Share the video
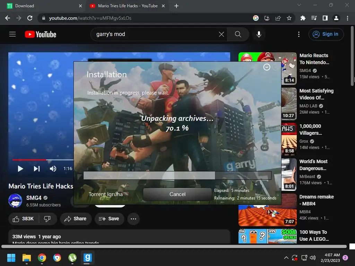The height and width of the screenshot is (266, 355). tap(76, 219)
